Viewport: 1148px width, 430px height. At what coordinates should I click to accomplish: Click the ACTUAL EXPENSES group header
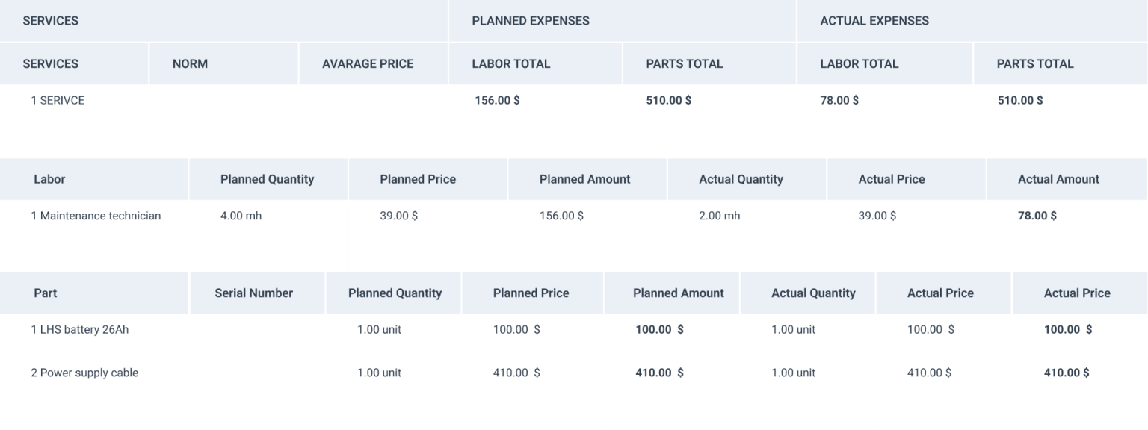pyautogui.click(x=874, y=21)
